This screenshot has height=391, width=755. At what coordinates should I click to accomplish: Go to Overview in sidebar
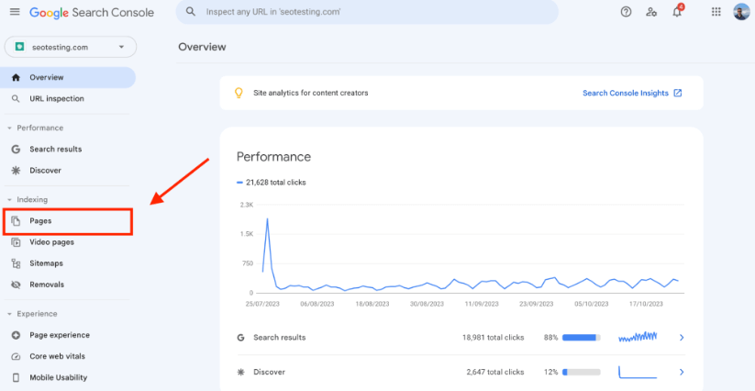tap(68, 77)
